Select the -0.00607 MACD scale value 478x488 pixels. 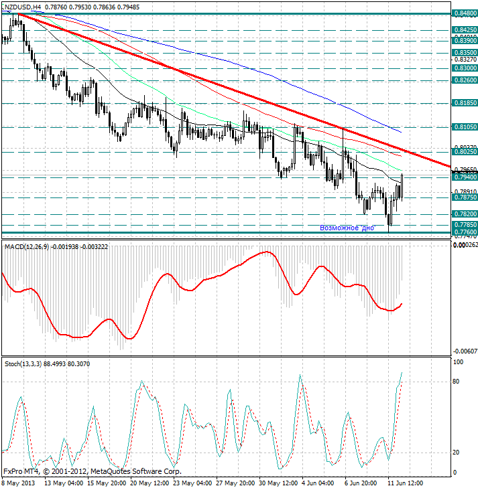coord(465,351)
